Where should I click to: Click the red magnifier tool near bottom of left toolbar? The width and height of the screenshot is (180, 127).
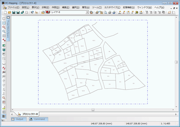4,98
